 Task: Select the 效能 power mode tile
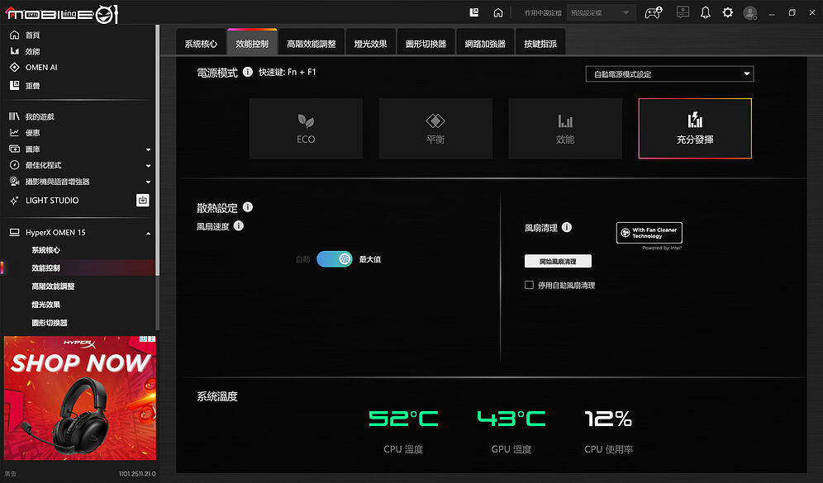pos(565,129)
